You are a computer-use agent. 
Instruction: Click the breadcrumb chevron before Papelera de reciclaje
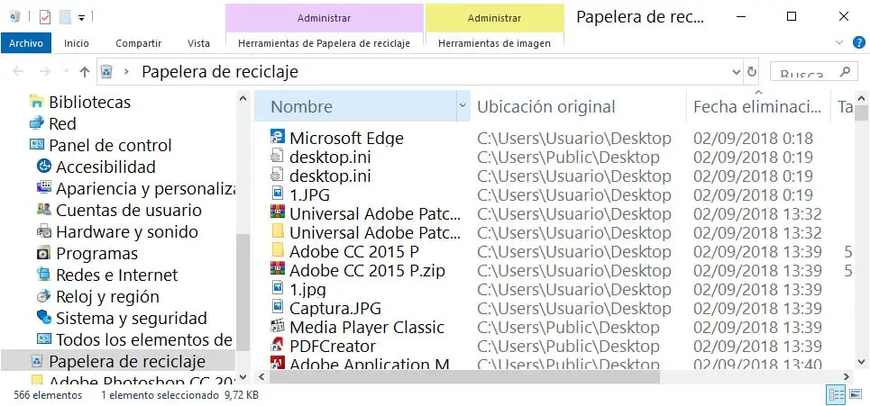[127, 71]
